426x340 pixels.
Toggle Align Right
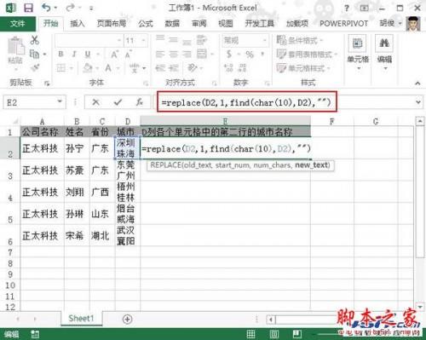coord(187,54)
